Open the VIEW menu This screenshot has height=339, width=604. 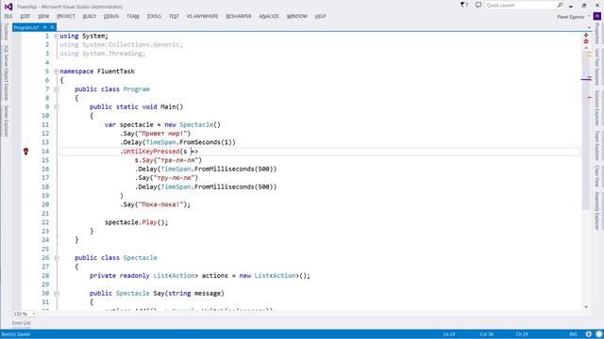click(43, 16)
